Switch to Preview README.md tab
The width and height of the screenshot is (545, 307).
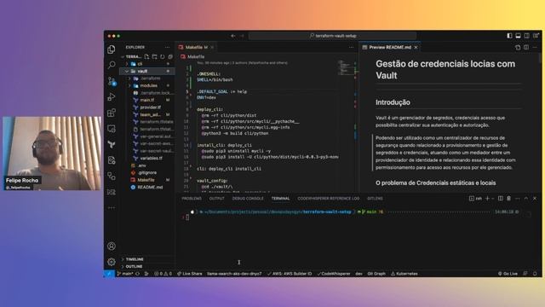(x=390, y=48)
